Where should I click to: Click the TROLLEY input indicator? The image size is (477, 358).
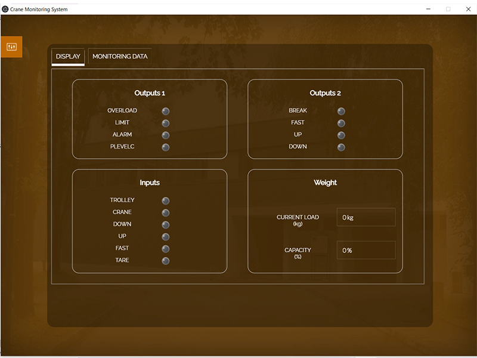point(166,200)
